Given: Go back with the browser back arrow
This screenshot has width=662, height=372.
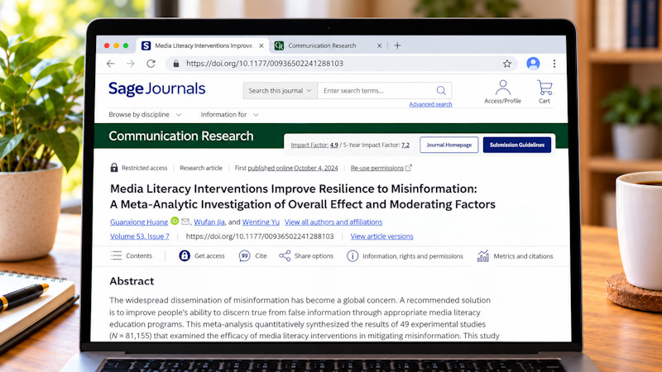Looking at the screenshot, I should coord(111,64).
